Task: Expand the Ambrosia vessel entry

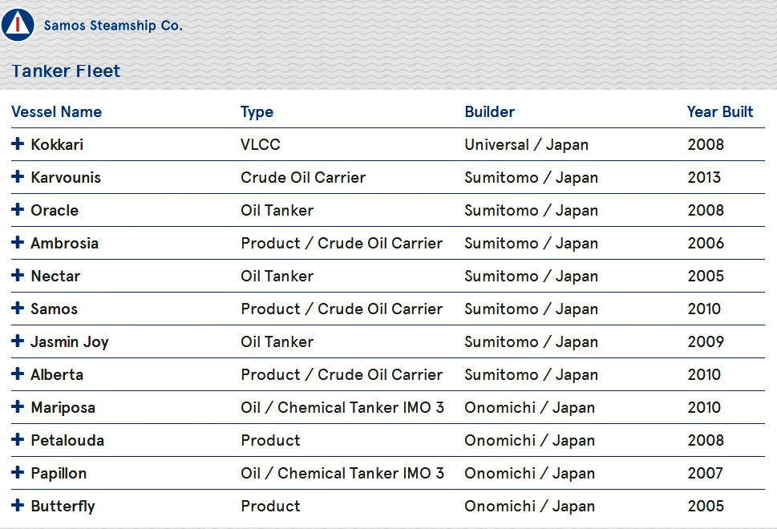Action: pyautogui.click(x=18, y=242)
